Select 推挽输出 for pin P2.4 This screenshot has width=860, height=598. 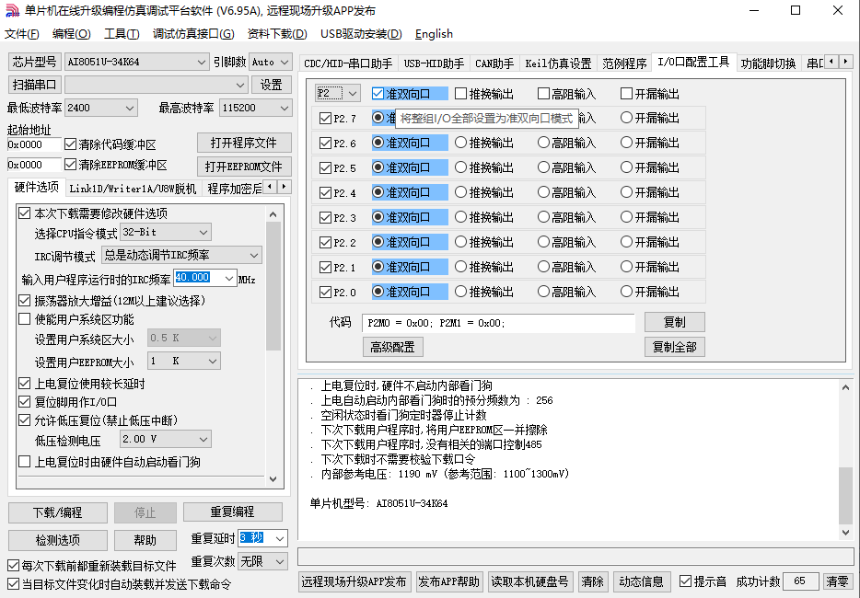pos(460,192)
